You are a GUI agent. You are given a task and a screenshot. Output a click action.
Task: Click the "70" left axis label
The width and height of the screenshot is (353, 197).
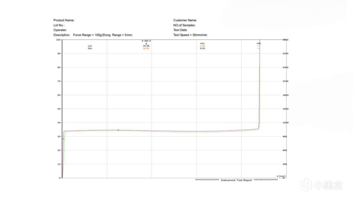[x=59, y=81]
